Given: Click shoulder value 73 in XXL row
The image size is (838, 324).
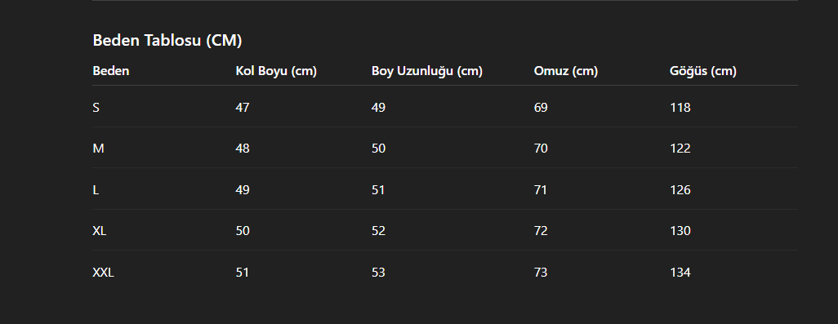Looking at the screenshot, I should tap(541, 273).
